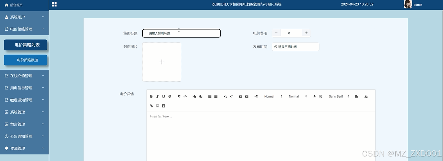Expand the 用电信息管理 sidebar menu

click(24, 88)
